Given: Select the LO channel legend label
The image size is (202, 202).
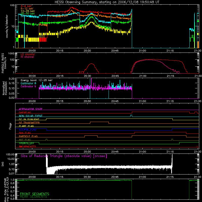Looking at the screenshot, I should coord(28,54).
